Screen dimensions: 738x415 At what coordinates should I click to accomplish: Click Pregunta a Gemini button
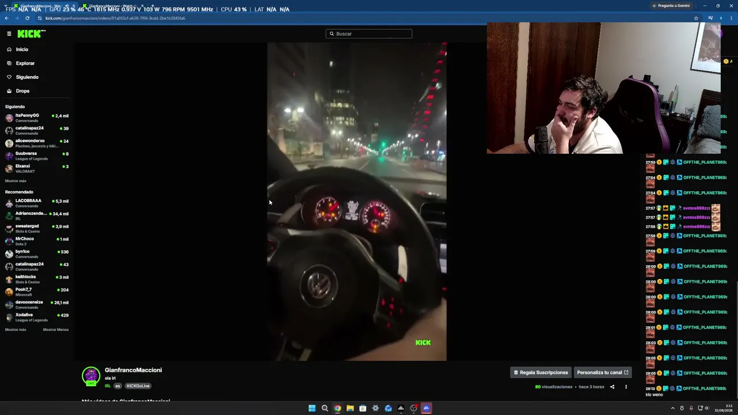(x=671, y=6)
